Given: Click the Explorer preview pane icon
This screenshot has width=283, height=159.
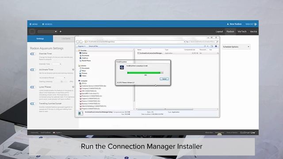Looking at the screenshot, I should [x=212, y=46].
